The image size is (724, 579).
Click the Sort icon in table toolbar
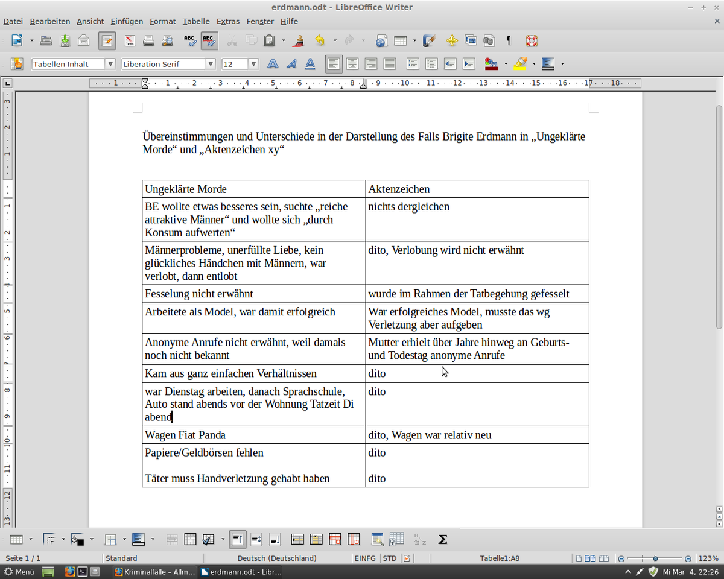420,540
